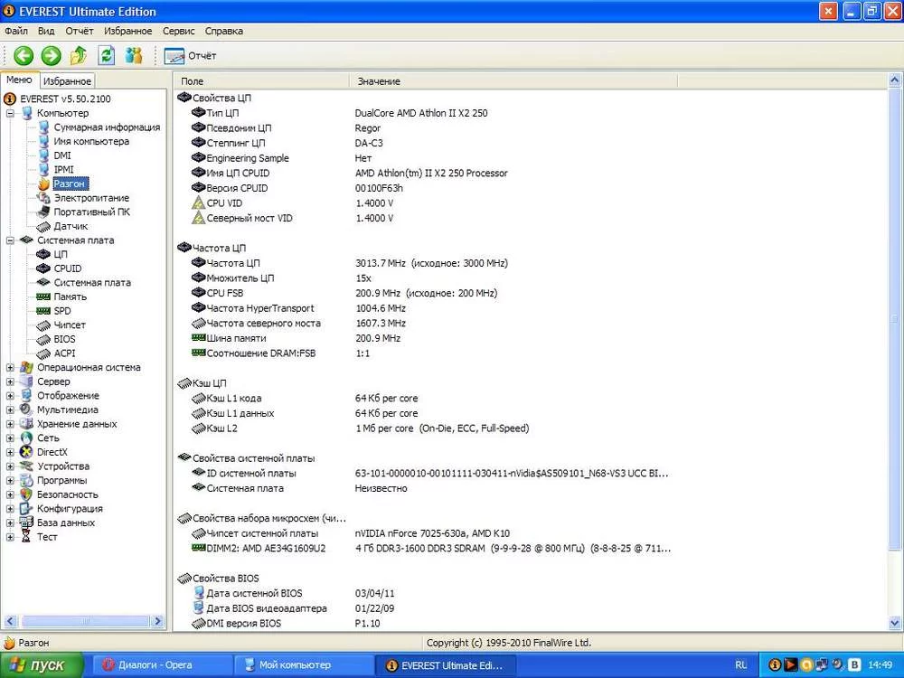Click the hourglass Тест icon in the tree

[26, 537]
